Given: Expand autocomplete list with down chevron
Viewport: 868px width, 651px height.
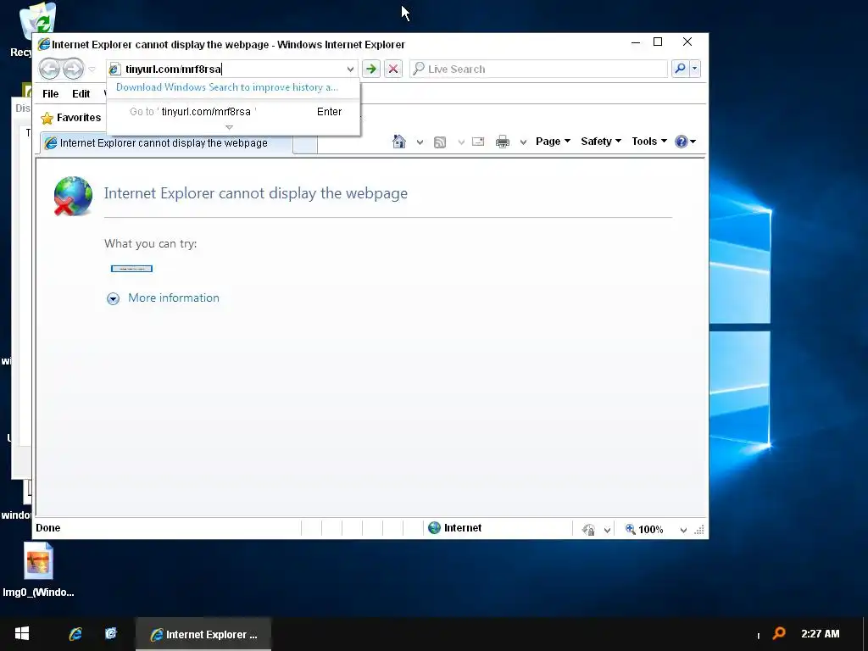Looking at the screenshot, I should 229,127.
